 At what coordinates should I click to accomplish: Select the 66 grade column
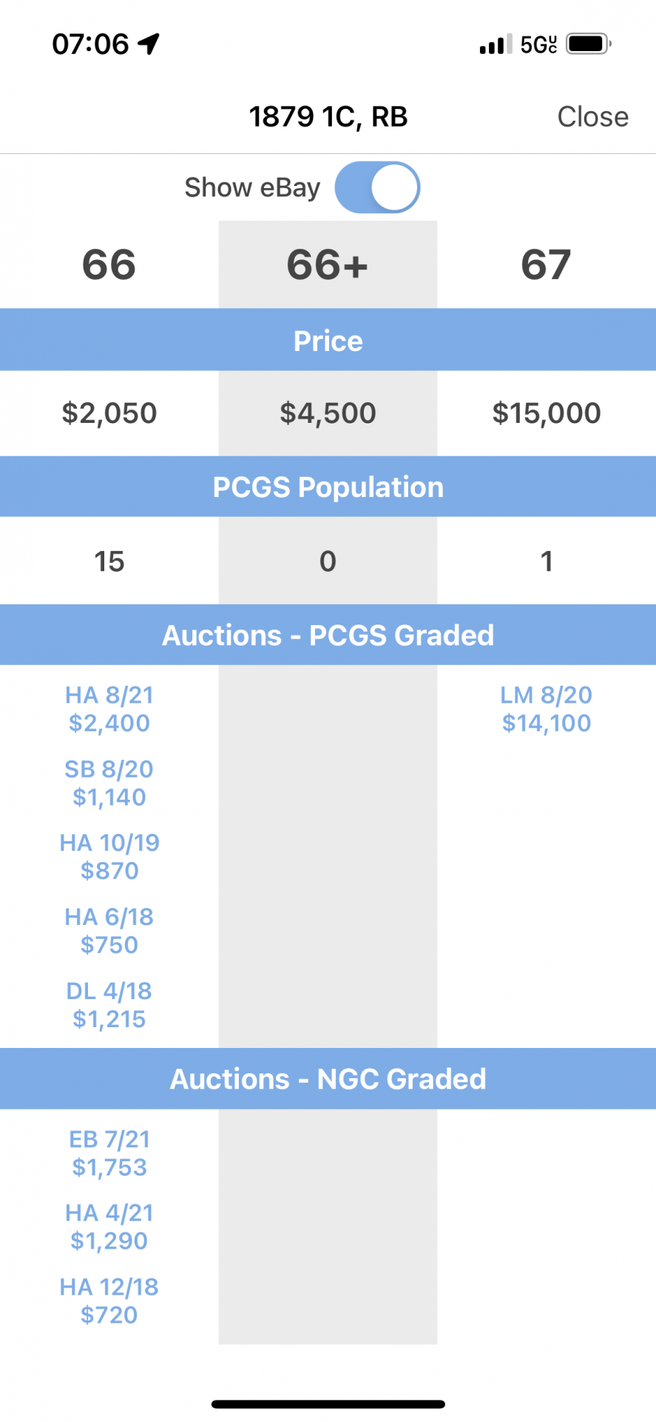109,264
